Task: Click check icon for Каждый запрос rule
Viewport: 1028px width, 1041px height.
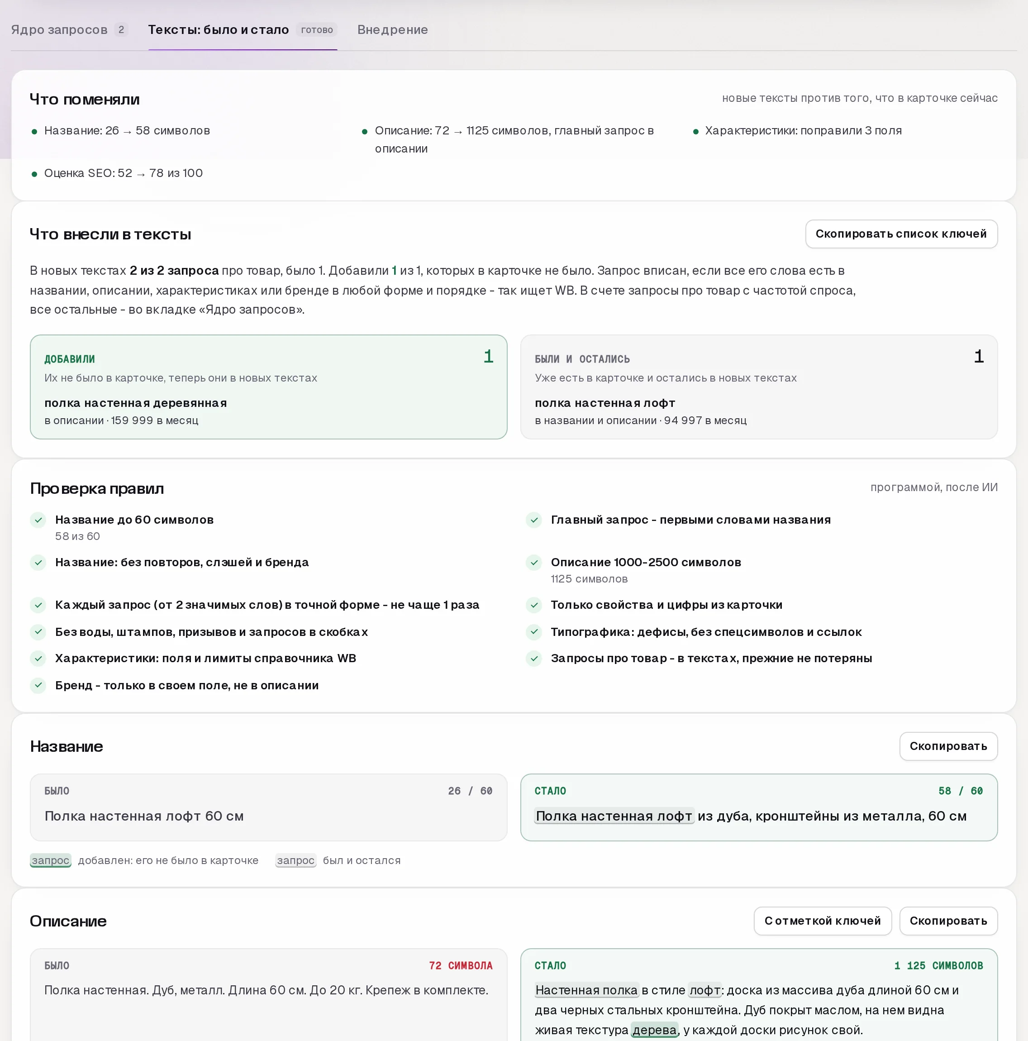Action: (x=38, y=605)
